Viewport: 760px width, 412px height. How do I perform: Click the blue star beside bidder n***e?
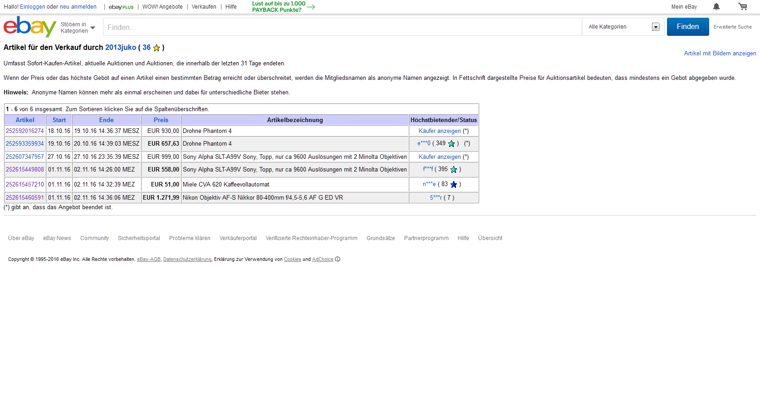453,185
